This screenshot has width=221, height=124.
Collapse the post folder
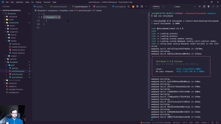(13, 65)
